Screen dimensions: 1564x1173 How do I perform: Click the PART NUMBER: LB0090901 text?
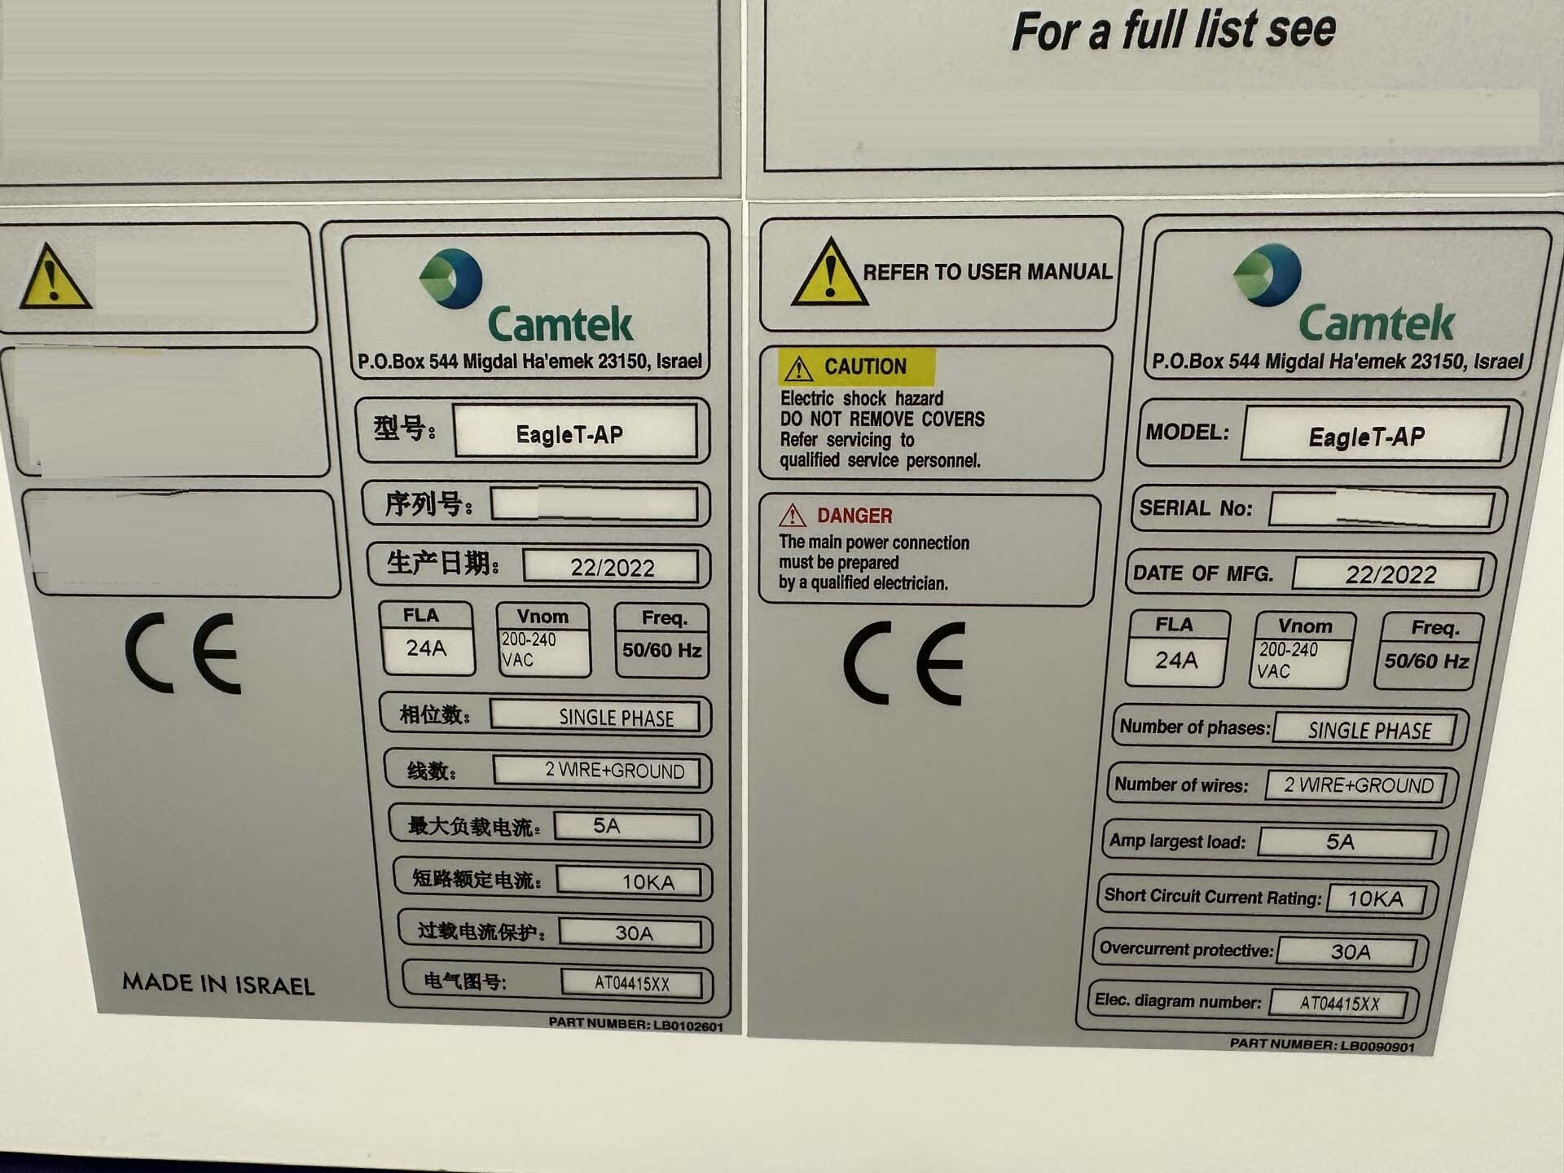pyautogui.click(x=1321, y=1045)
